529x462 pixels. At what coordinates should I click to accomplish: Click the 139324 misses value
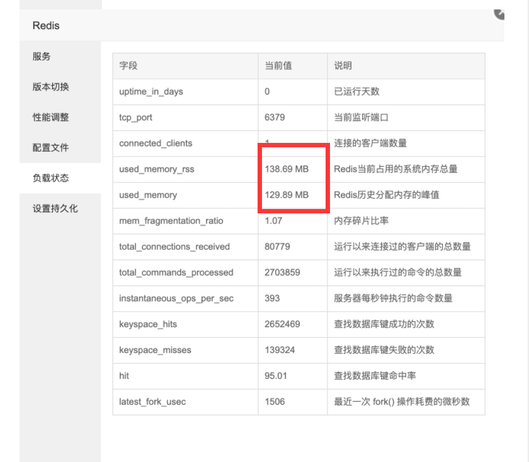280,350
